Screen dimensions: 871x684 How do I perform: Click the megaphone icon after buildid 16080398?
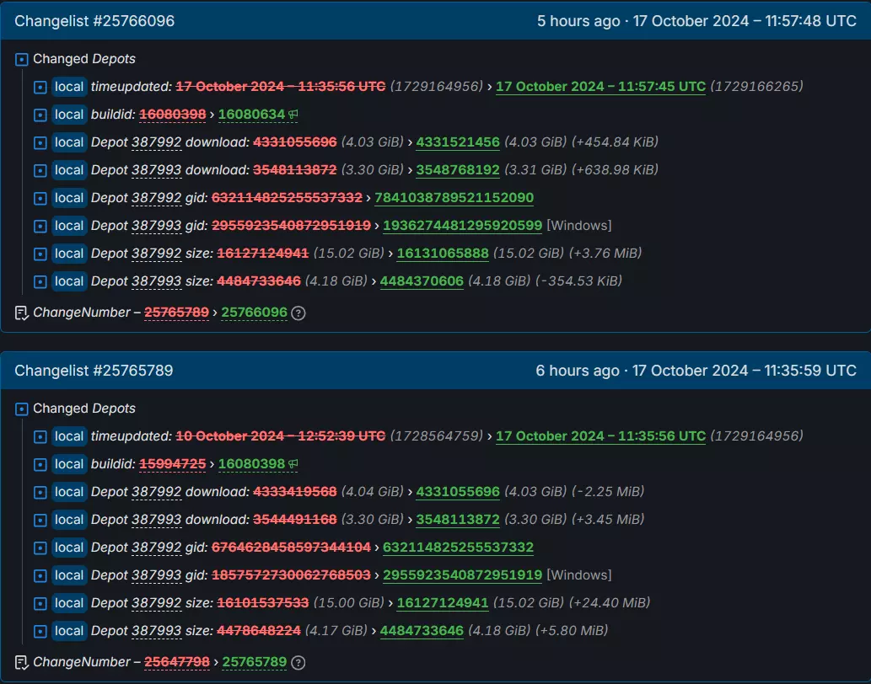293,464
